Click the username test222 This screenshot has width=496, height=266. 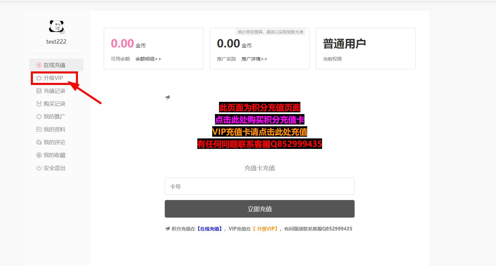click(56, 42)
